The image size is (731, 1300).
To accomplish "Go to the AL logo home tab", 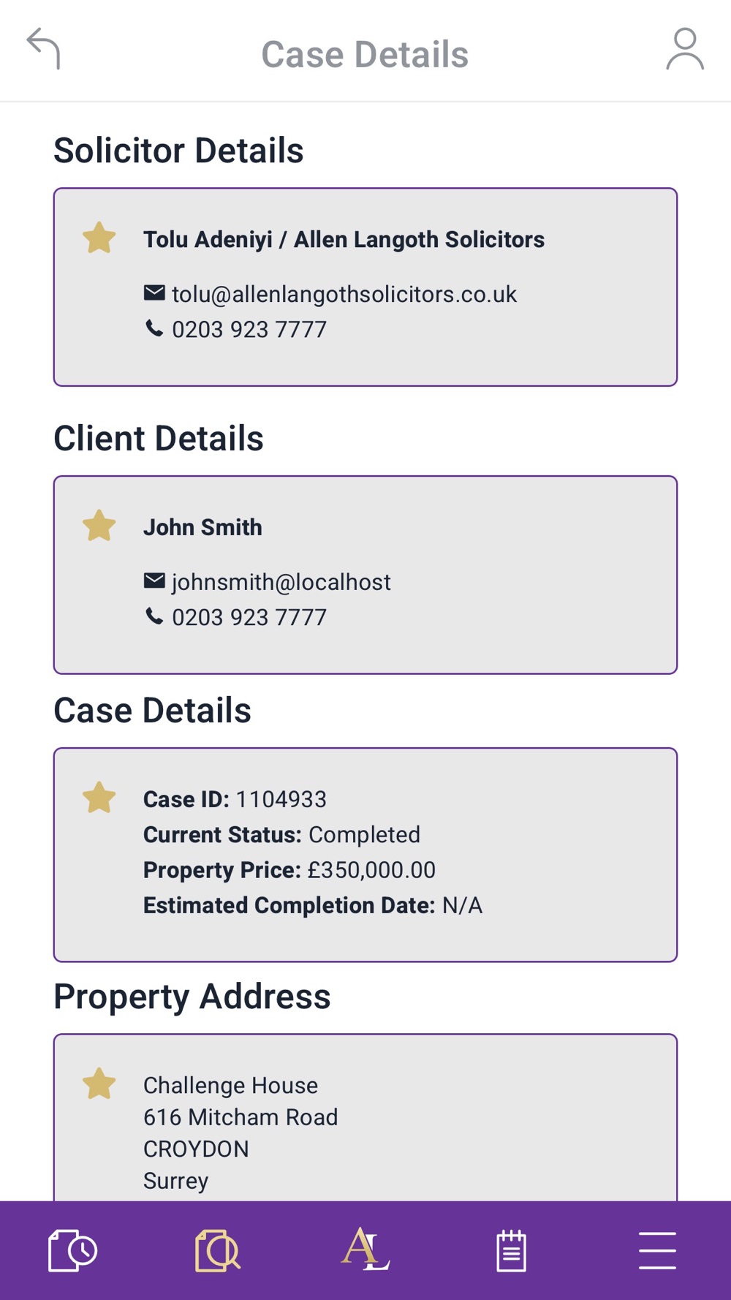I will coord(365,1249).
